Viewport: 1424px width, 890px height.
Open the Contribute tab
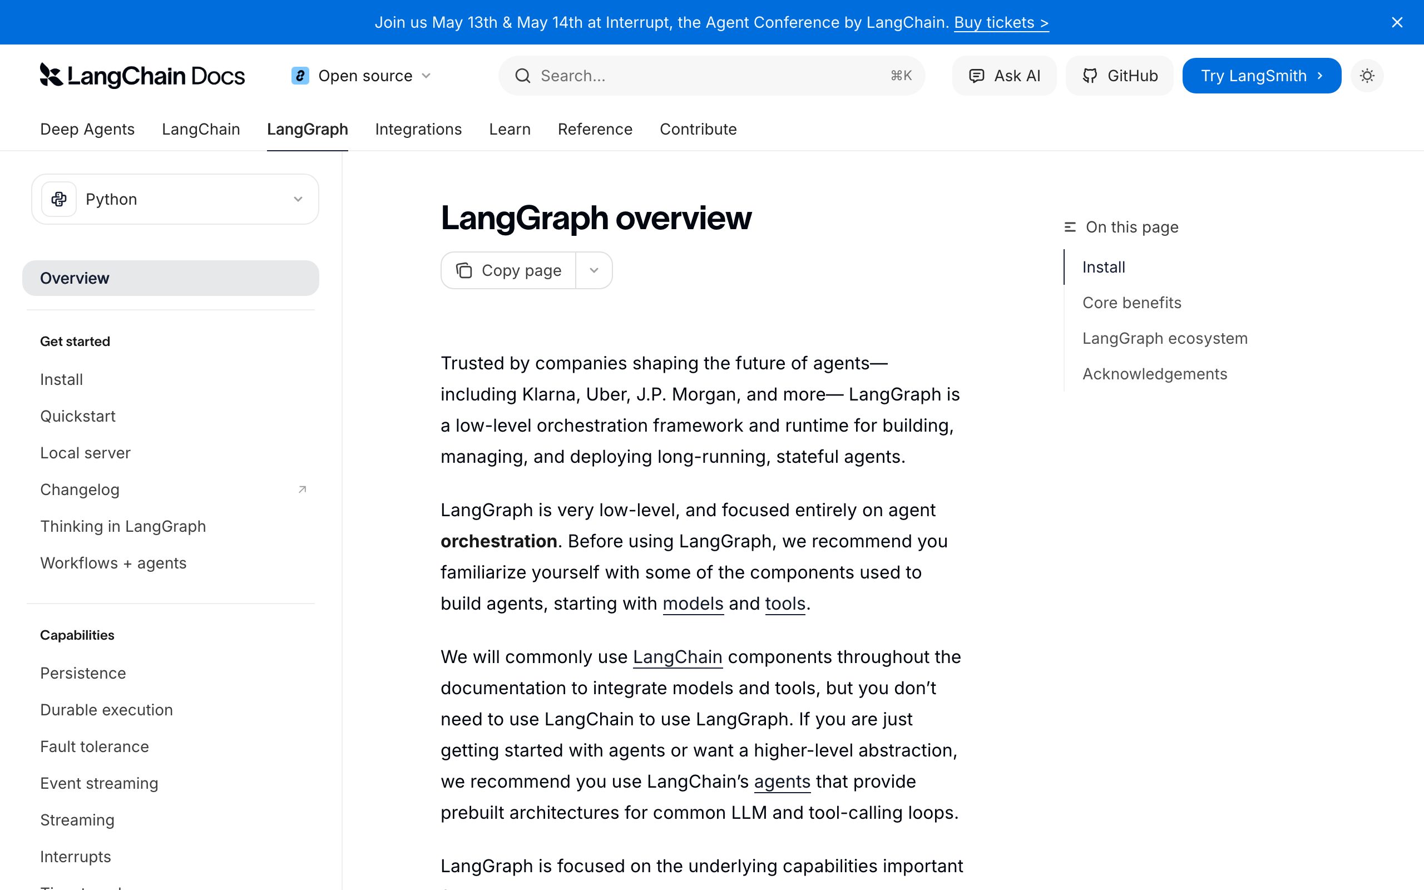(x=698, y=129)
